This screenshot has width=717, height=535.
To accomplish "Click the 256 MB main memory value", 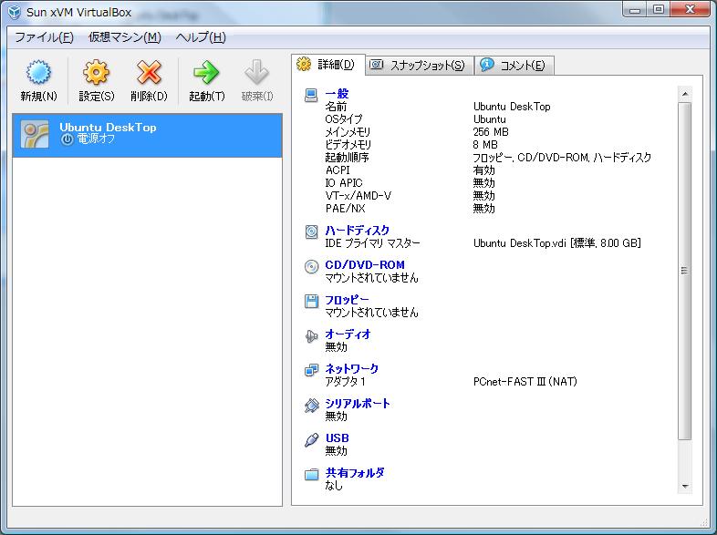I will coord(491,132).
